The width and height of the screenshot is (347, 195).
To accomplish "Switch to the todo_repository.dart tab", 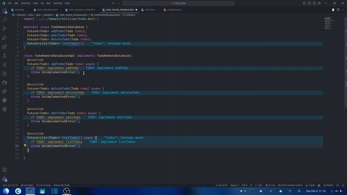I will (46, 10).
